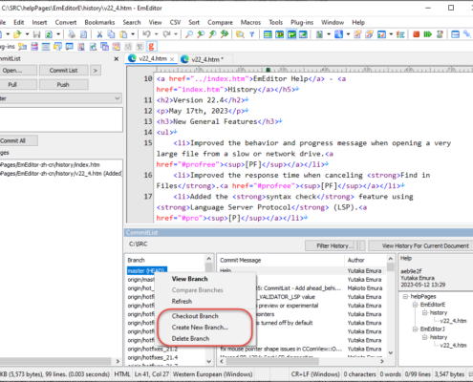Open the Search menu
Image resolution: width=473 pixels, height=382 pixels.
(x=132, y=22)
